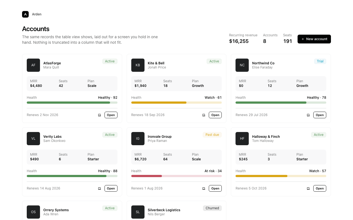This screenshot has height=220, width=353.
Task: Click the Past due badge on Ironvale Group
Action: 212,135
